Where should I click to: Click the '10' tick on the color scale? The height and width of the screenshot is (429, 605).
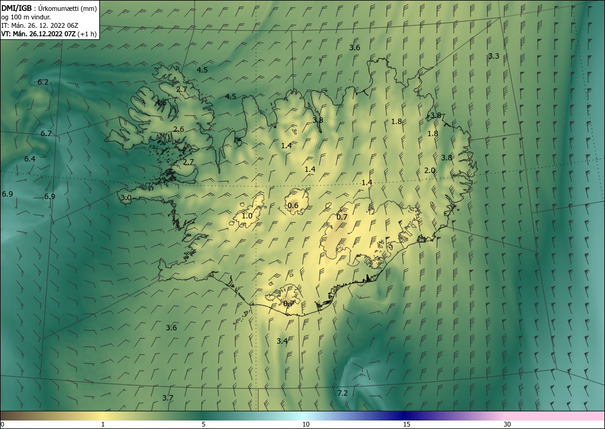point(306,424)
